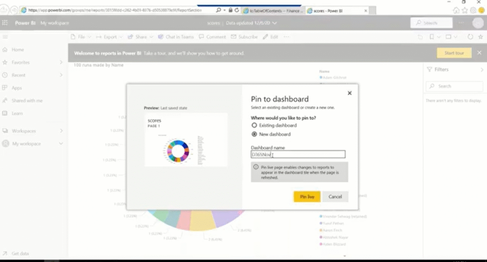Select the New dashboard radio option

click(x=254, y=134)
